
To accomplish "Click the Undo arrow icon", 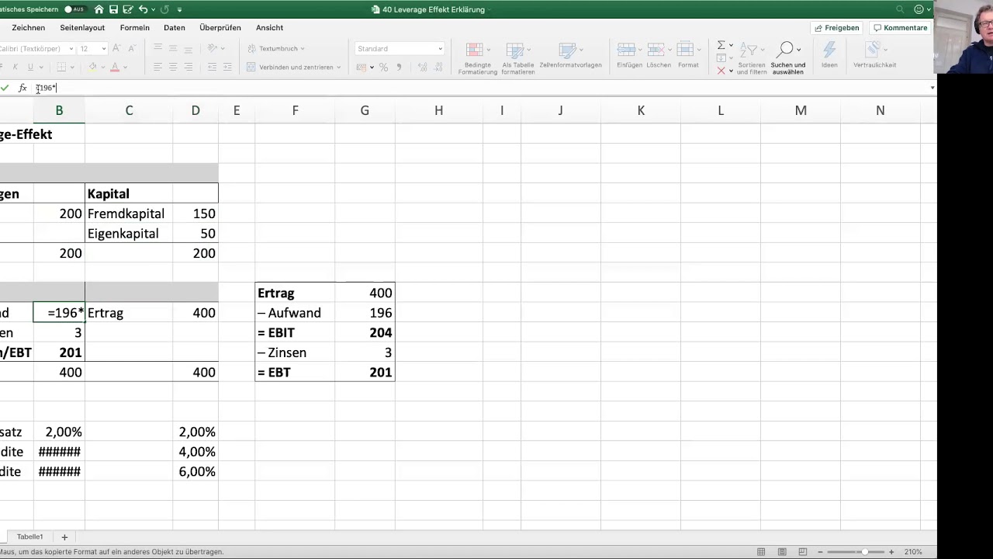I will tap(143, 9).
